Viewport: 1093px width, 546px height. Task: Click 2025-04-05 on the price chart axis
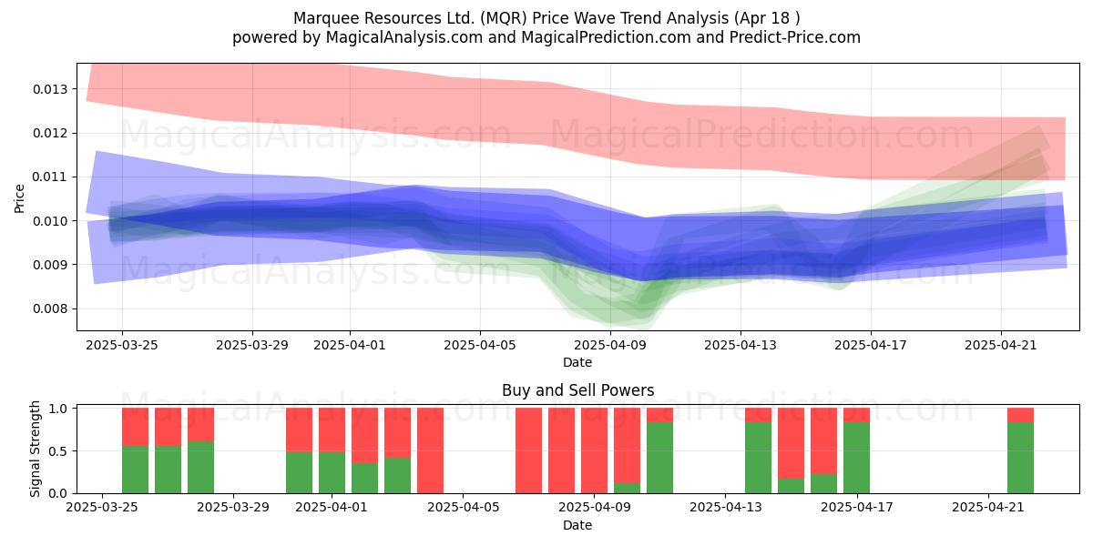pyautogui.click(x=480, y=345)
